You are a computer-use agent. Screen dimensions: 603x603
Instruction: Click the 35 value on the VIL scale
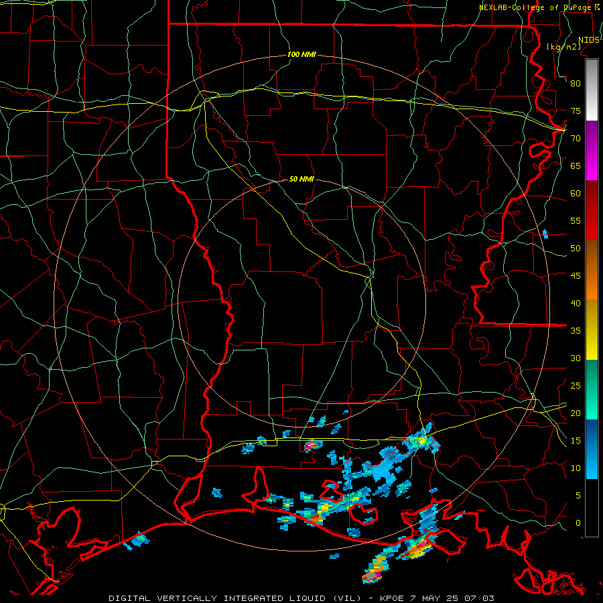(576, 331)
